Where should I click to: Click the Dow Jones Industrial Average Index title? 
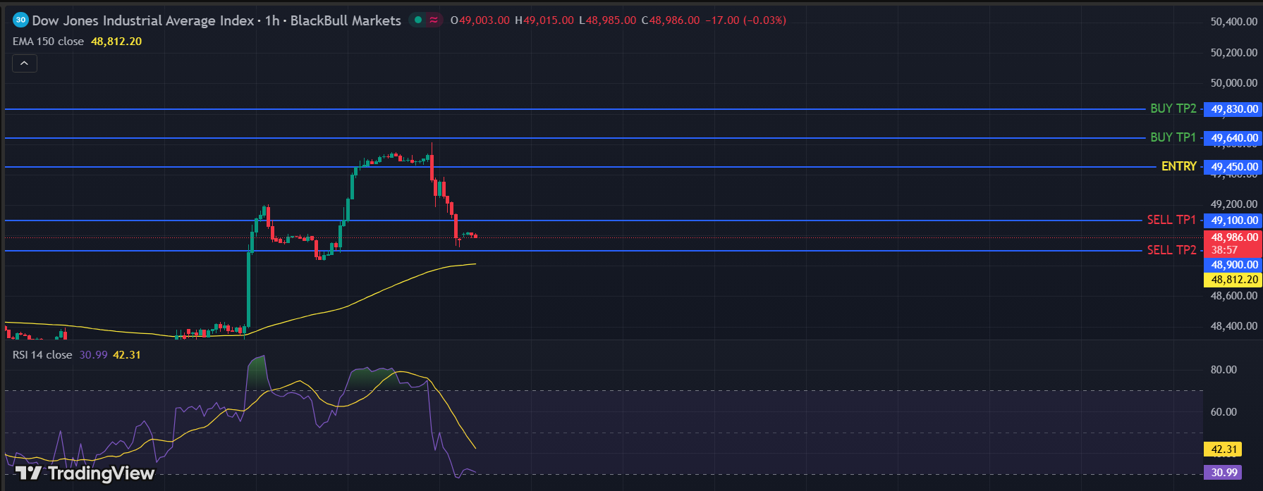tap(143, 20)
